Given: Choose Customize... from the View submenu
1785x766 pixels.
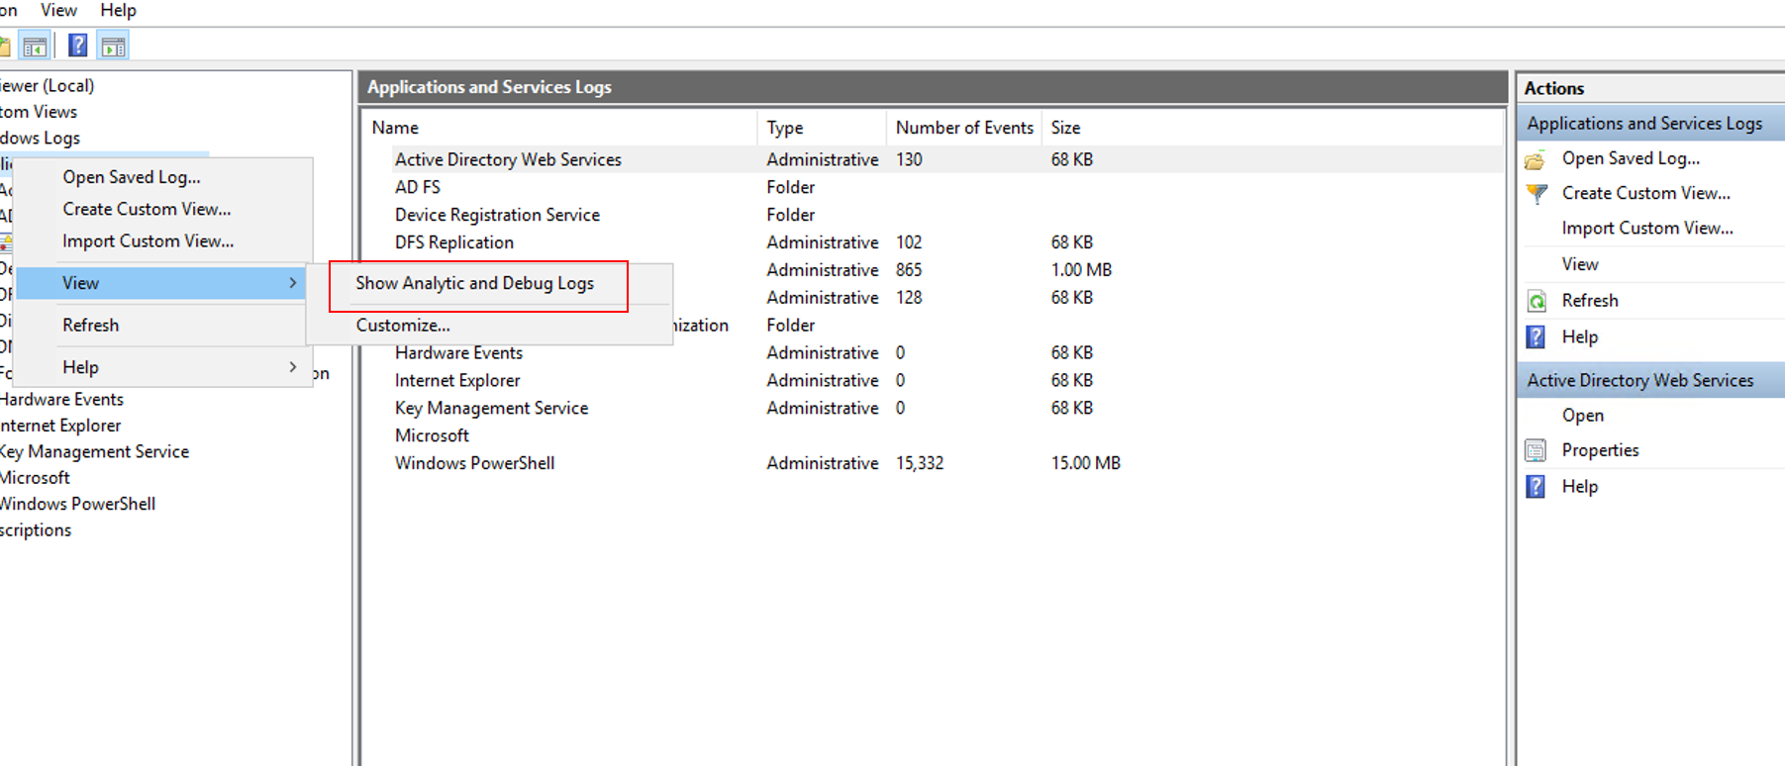Looking at the screenshot, I should (x=403, y=326).
